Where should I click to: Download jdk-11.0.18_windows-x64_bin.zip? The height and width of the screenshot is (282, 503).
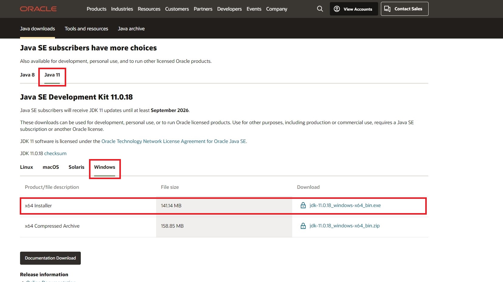(344, 226)
